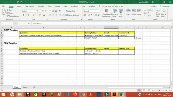Click Tell me what you want to do

point(112,6)
